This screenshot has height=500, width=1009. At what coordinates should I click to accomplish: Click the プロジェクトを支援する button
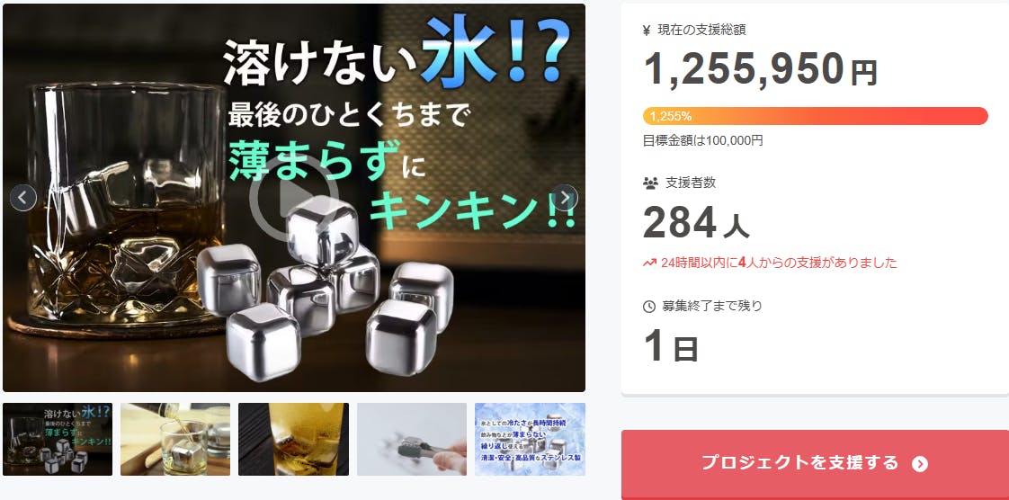click(x=815, y=463)
